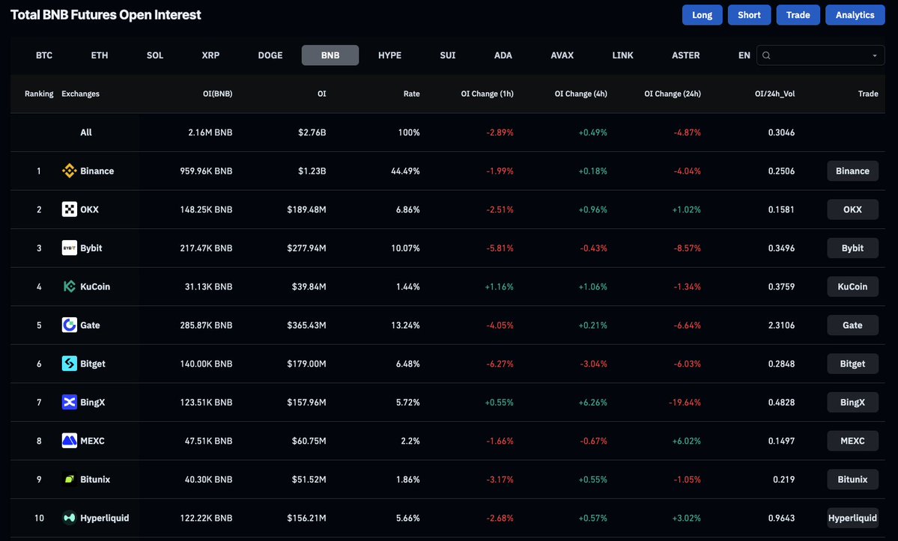Viewport: 898px width, 541px height.
Task: Click the Long button
Action: tap(702, 15)
